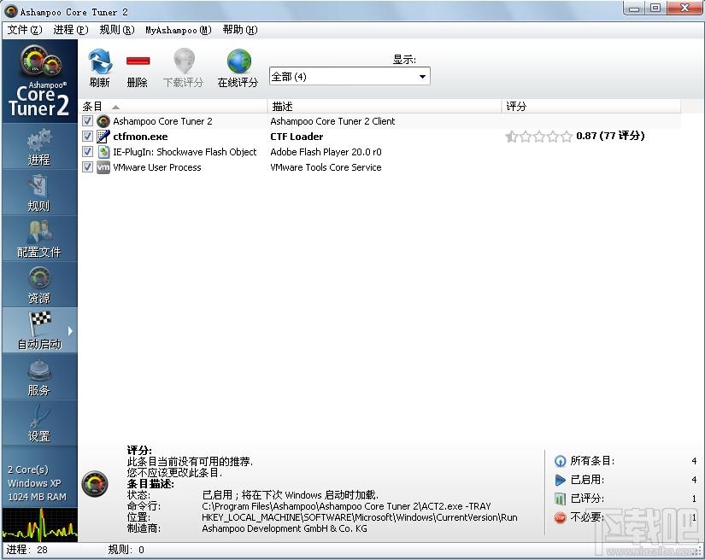Click the 刷新 refresh icon
The image size is (705, 560).
[100, 61]
